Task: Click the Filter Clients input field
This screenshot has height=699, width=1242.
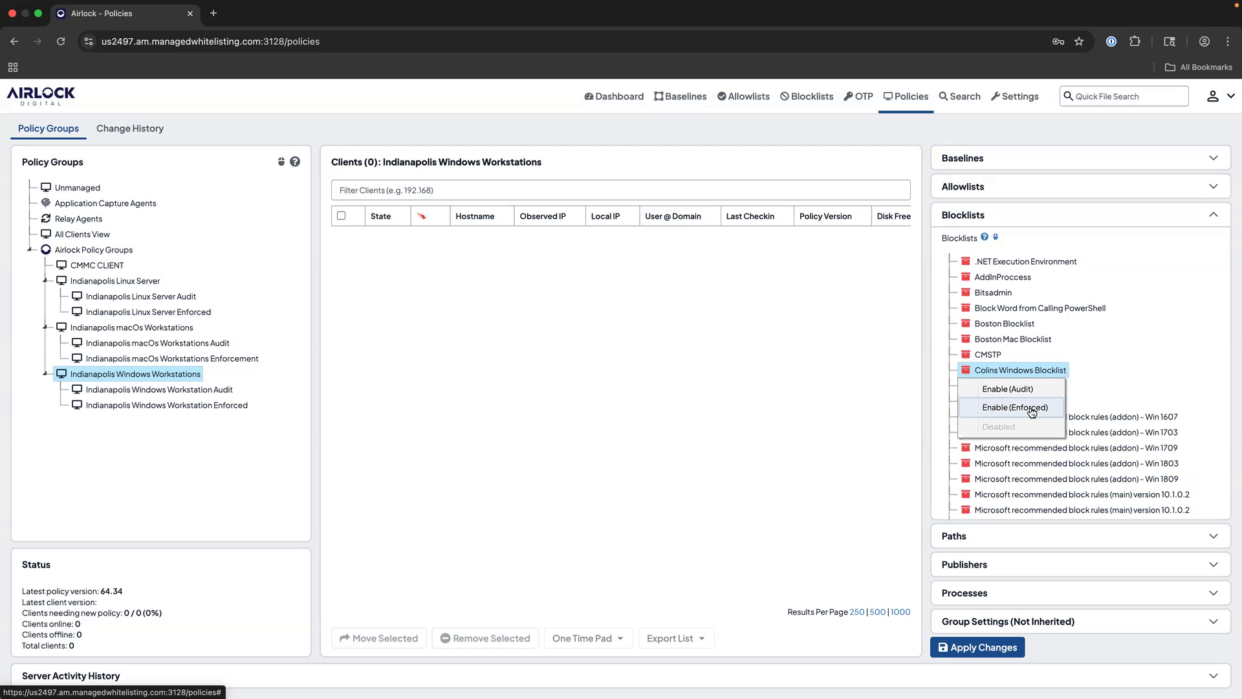Action: [620, 190]
